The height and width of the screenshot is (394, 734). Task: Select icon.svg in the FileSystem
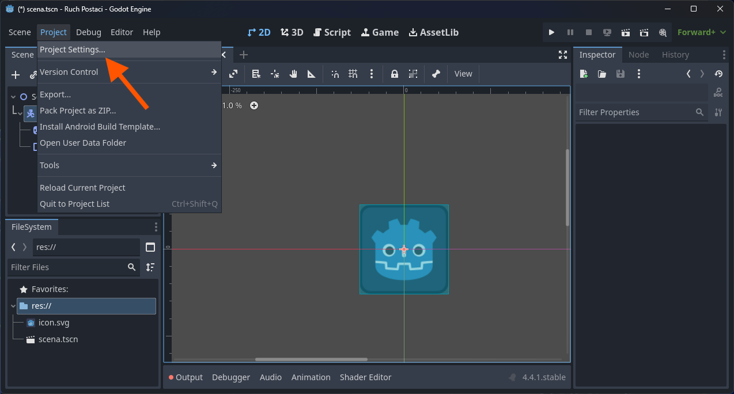point(54,323)
